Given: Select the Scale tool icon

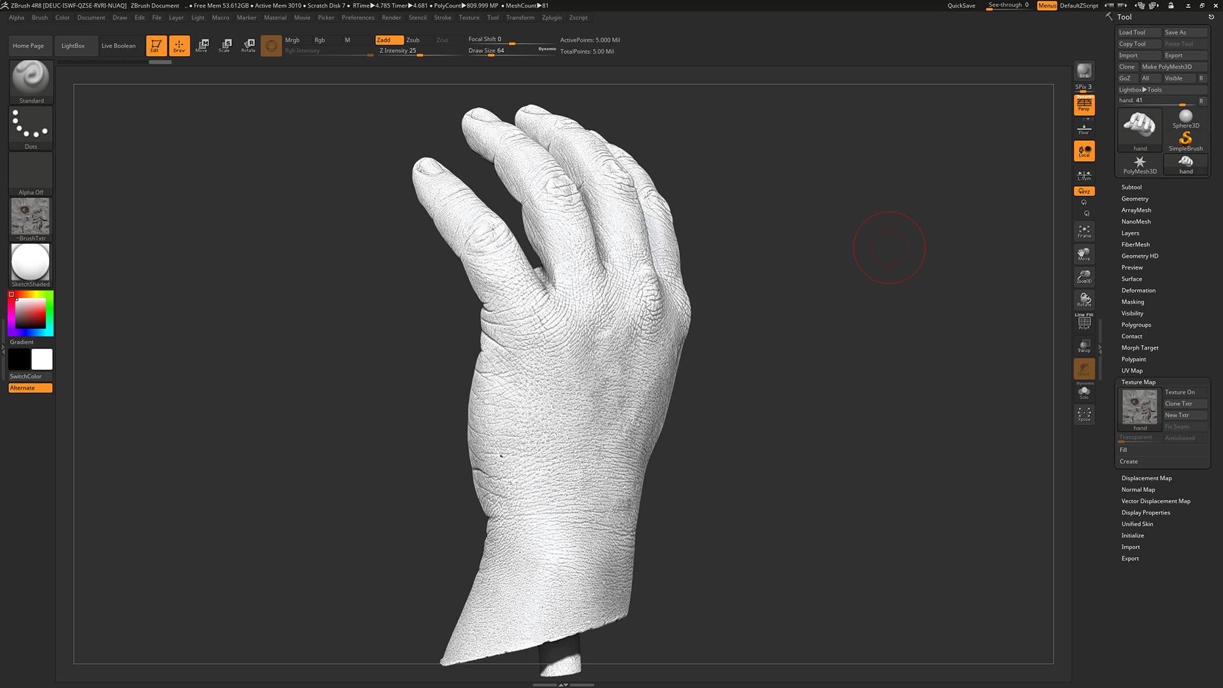Looking at the screenshot, I should tap(225, 45).
